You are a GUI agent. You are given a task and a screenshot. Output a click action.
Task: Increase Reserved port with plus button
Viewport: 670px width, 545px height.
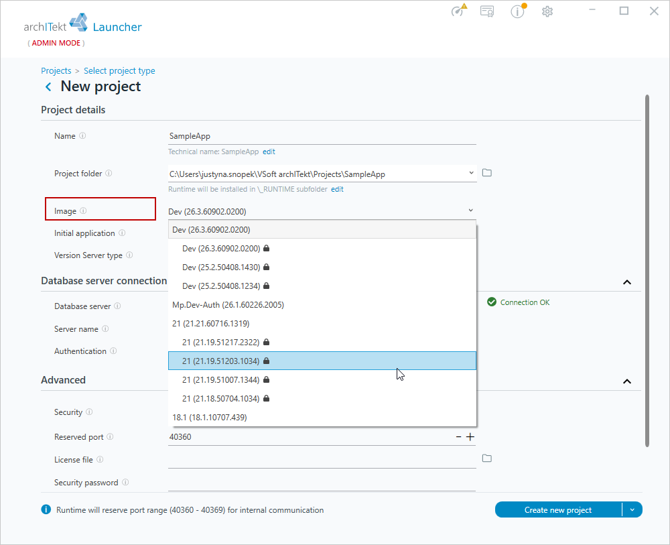click(x=470, y=436)
